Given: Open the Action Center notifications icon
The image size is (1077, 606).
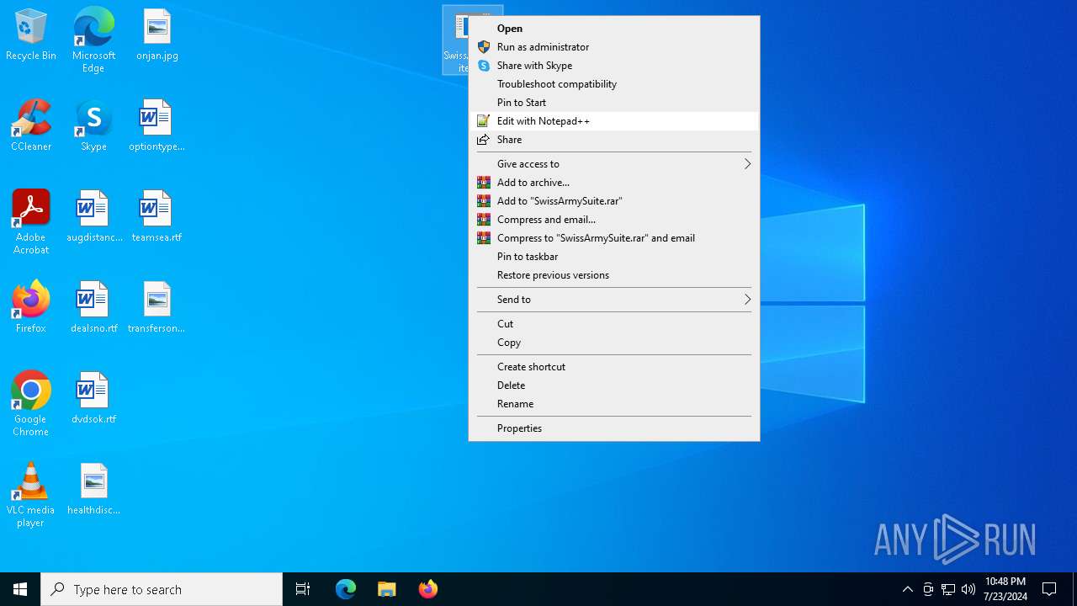Looking at the screenshot, I should (x=1049, y=589).
